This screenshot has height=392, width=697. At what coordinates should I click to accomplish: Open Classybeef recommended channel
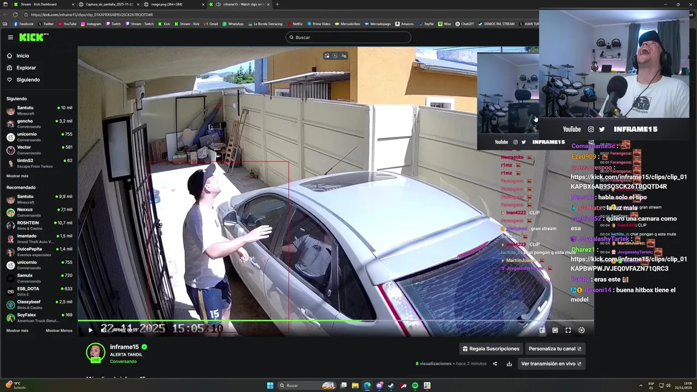[39, 304]
